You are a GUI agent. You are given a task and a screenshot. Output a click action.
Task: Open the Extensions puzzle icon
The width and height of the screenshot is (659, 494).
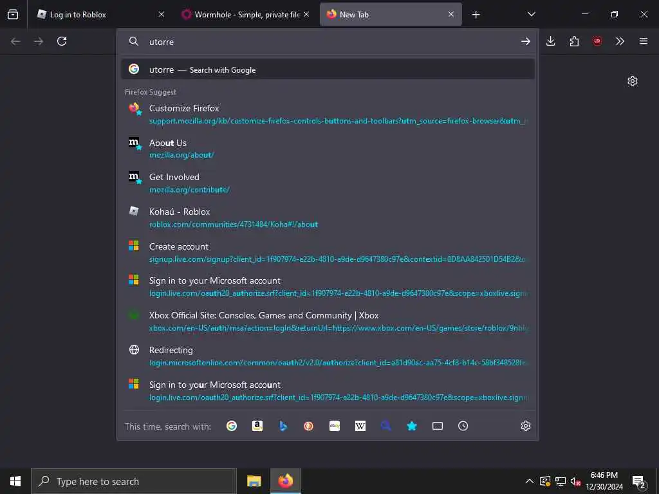(x=574, y=41)
